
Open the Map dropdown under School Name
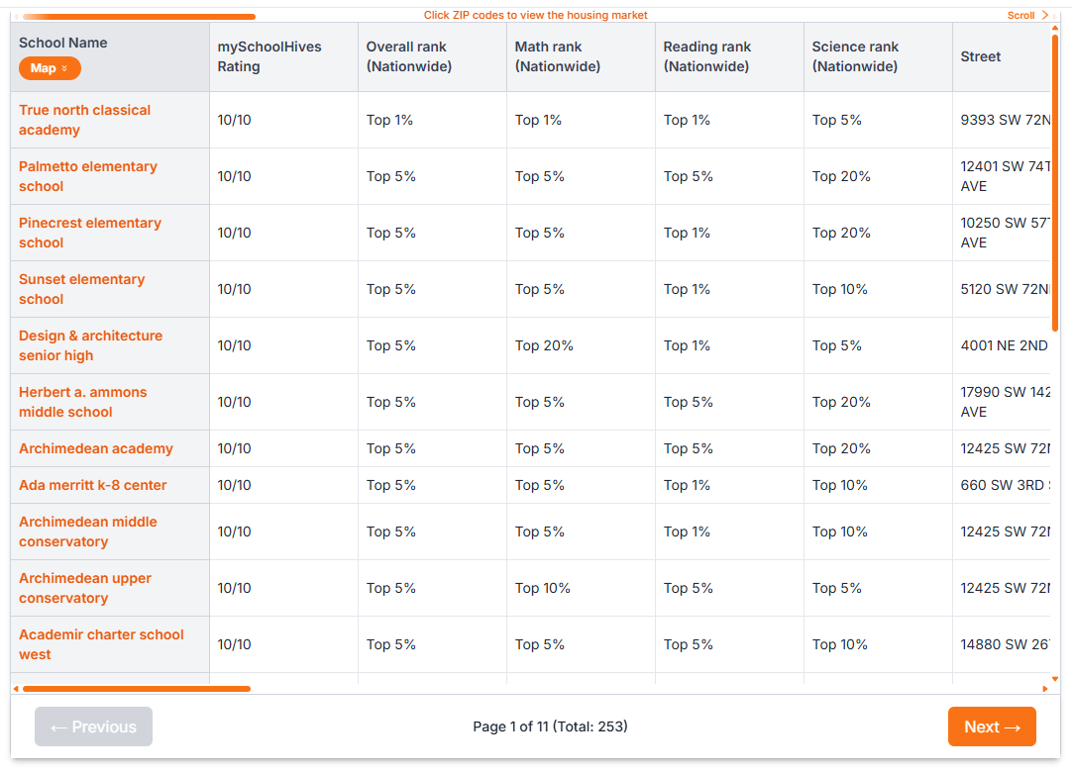coord(50,68)
